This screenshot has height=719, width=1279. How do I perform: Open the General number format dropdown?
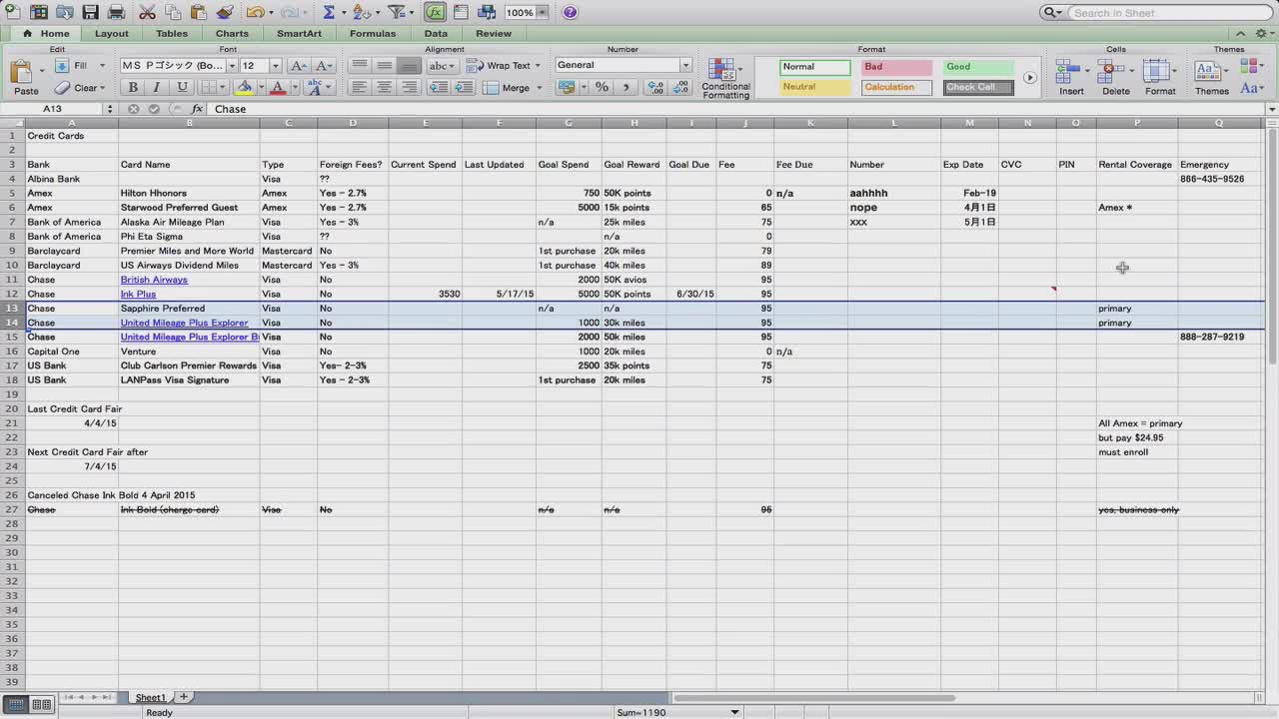[685, 65]
